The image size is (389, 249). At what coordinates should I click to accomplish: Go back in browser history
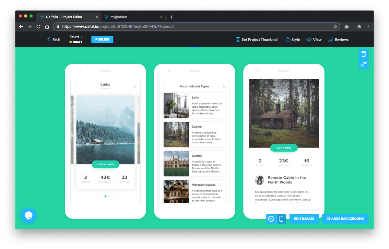tap(21, 27)
